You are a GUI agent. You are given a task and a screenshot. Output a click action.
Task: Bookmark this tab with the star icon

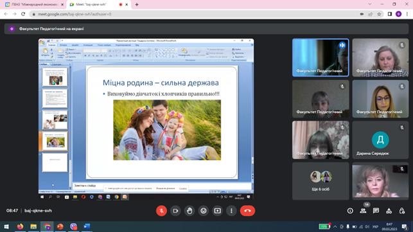pos(380,14)
